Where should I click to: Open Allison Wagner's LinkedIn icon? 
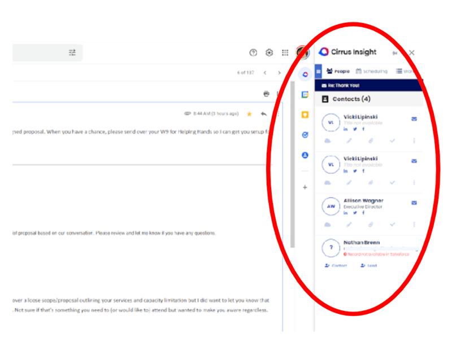(x=346, y=213)
